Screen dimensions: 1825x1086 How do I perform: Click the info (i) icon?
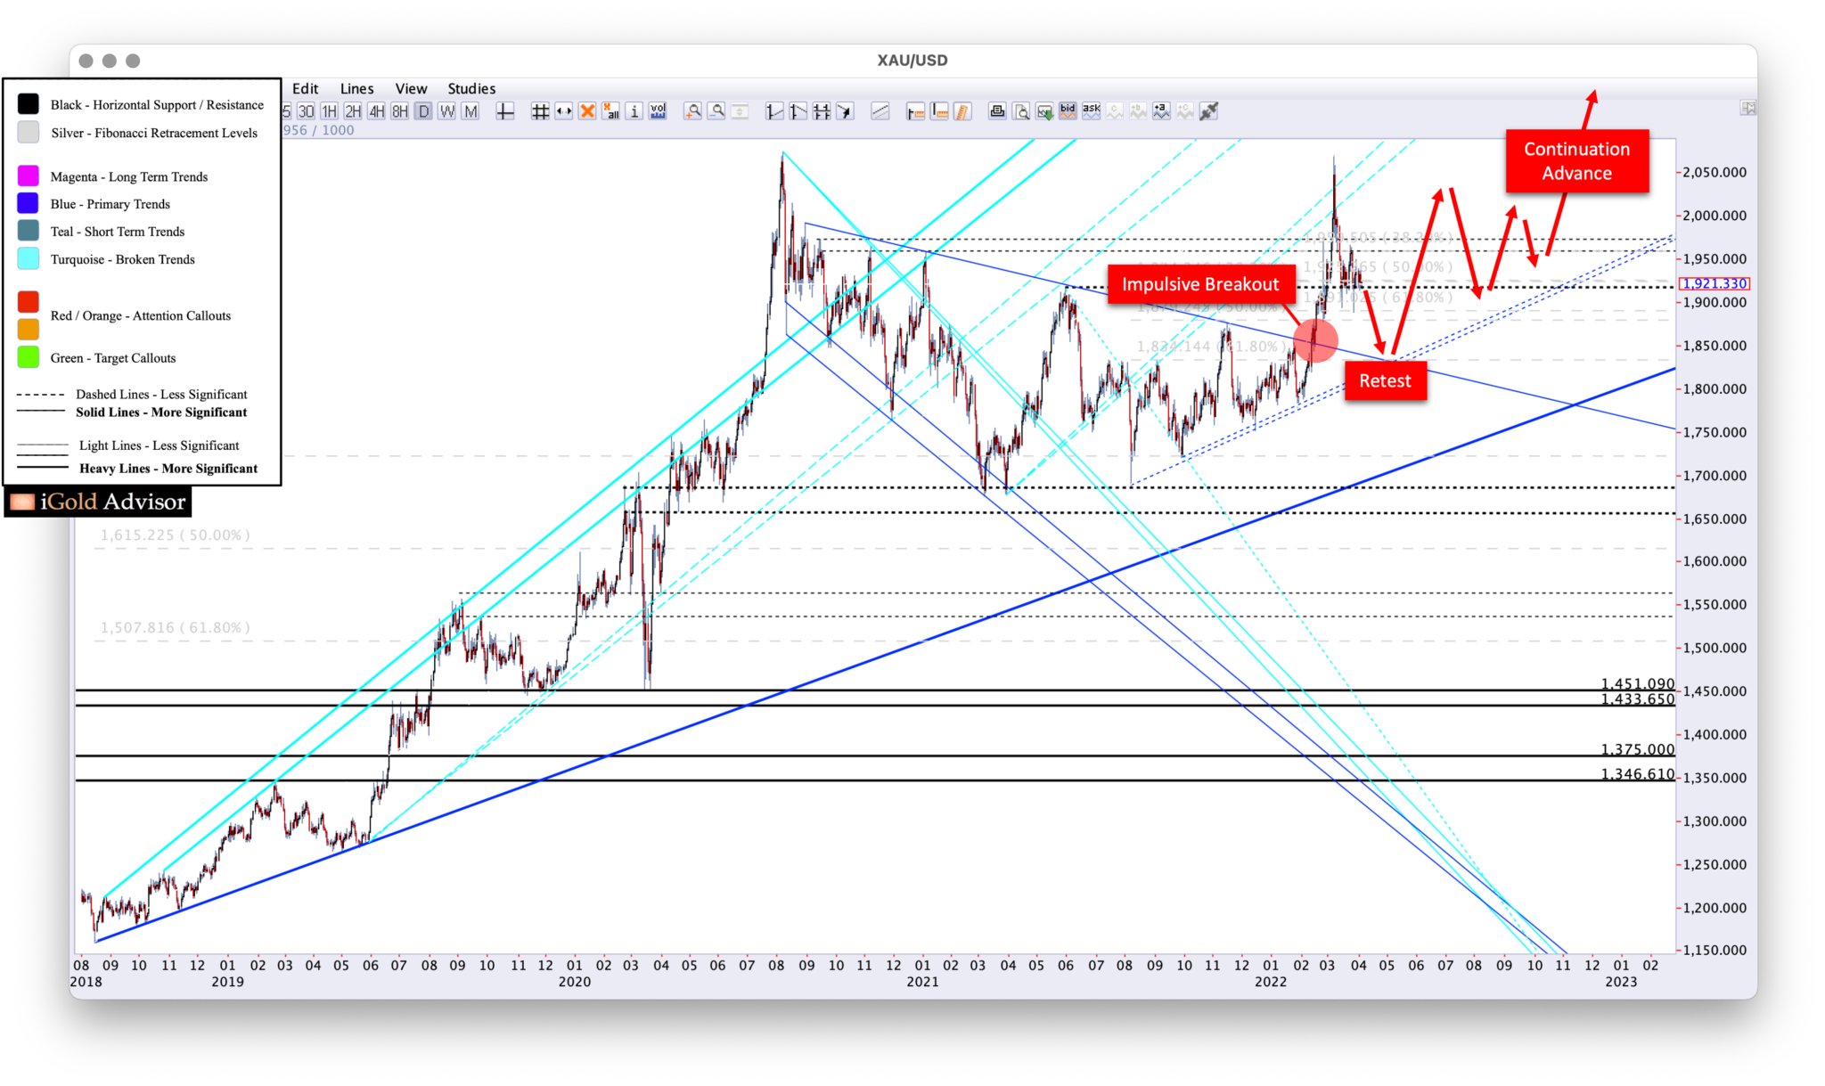click(634, 111)
